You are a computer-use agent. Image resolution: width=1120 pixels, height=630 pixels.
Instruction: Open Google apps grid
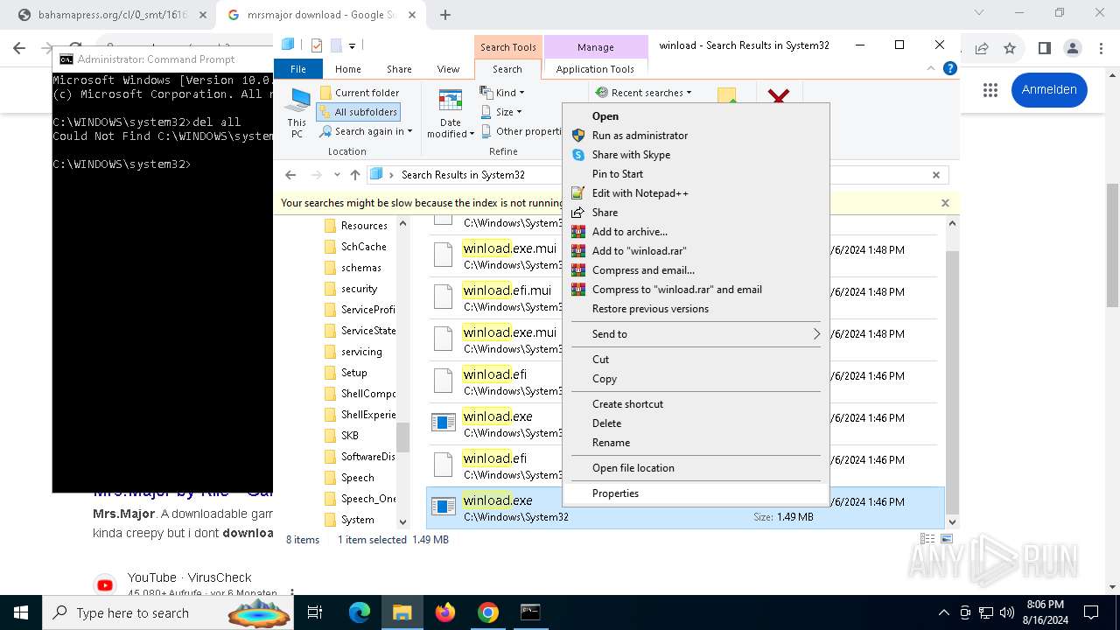[990, 89]
